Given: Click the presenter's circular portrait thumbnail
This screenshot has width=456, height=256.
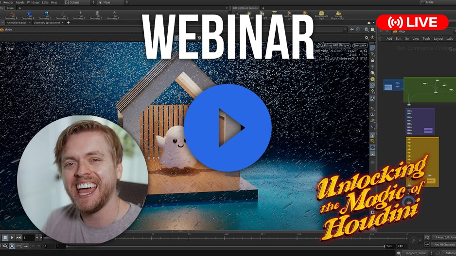Looking at the screenshot, I should (x=83, y=179).
